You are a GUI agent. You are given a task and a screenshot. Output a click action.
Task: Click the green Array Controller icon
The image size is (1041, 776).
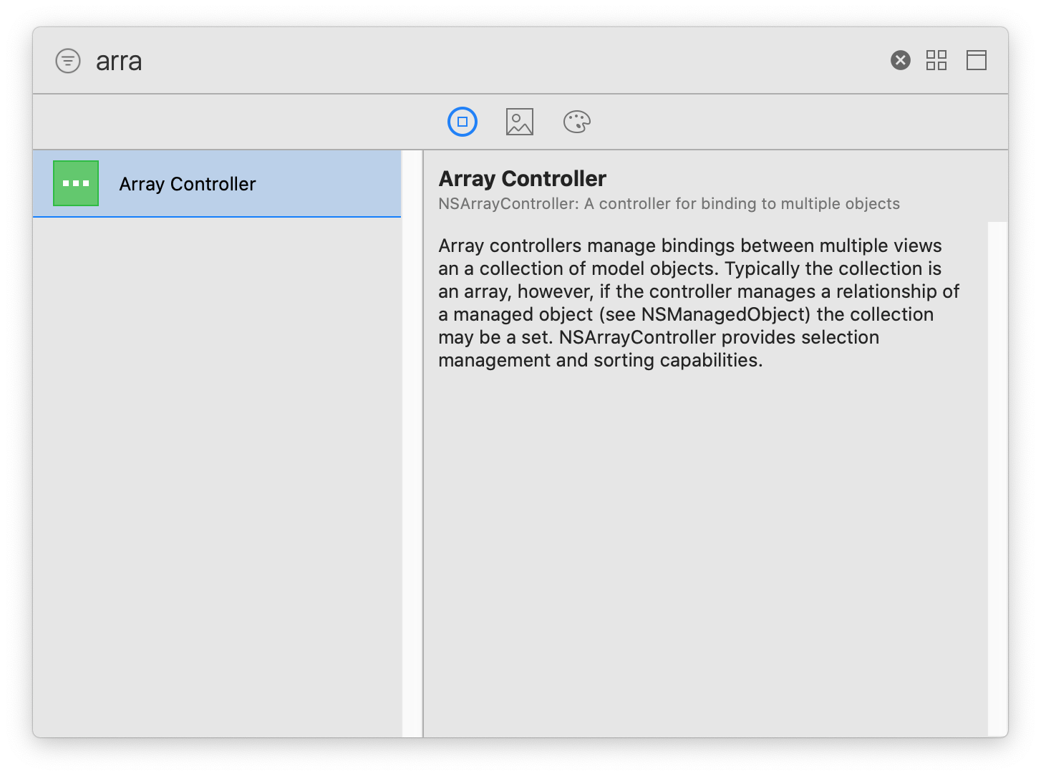(x=76, y=183)
